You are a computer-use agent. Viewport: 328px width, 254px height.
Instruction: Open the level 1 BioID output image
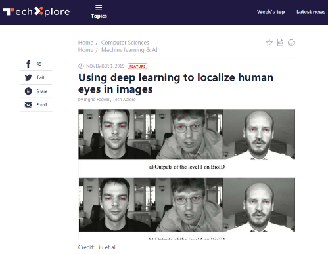click(x=187, y=135)
